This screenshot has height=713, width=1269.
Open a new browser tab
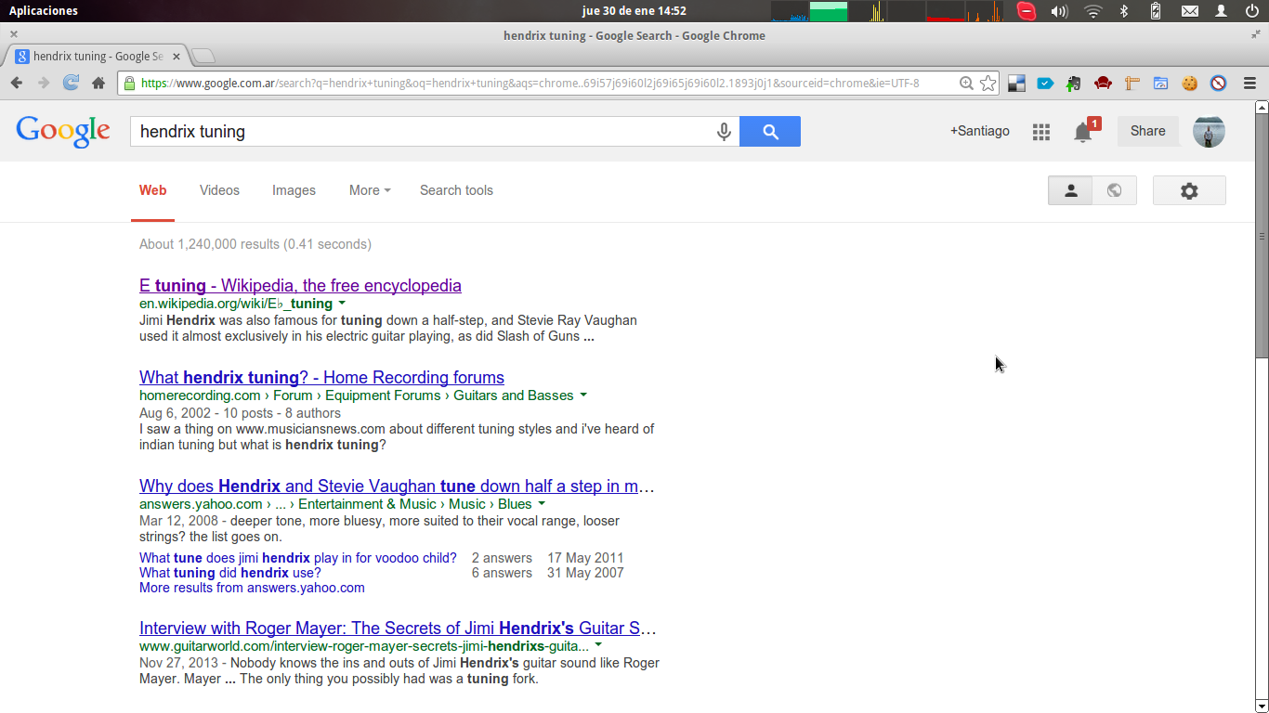[203, 56]
